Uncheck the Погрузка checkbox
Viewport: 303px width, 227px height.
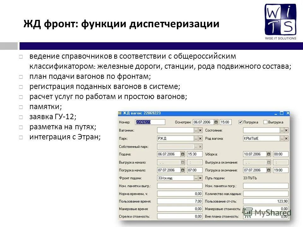240,122
